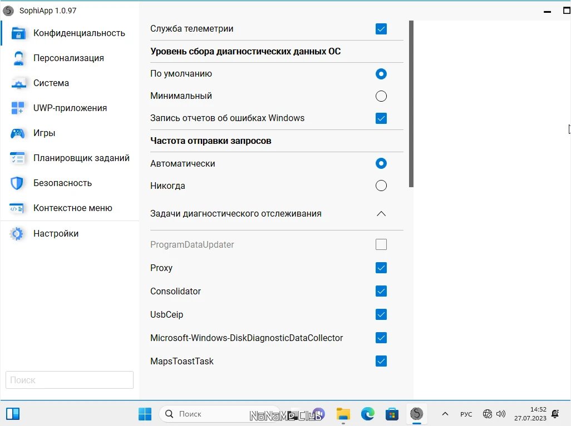This screenshot has height=426, width=571.
Task: Open the Настройки section
Action: [x=70, y=234]
